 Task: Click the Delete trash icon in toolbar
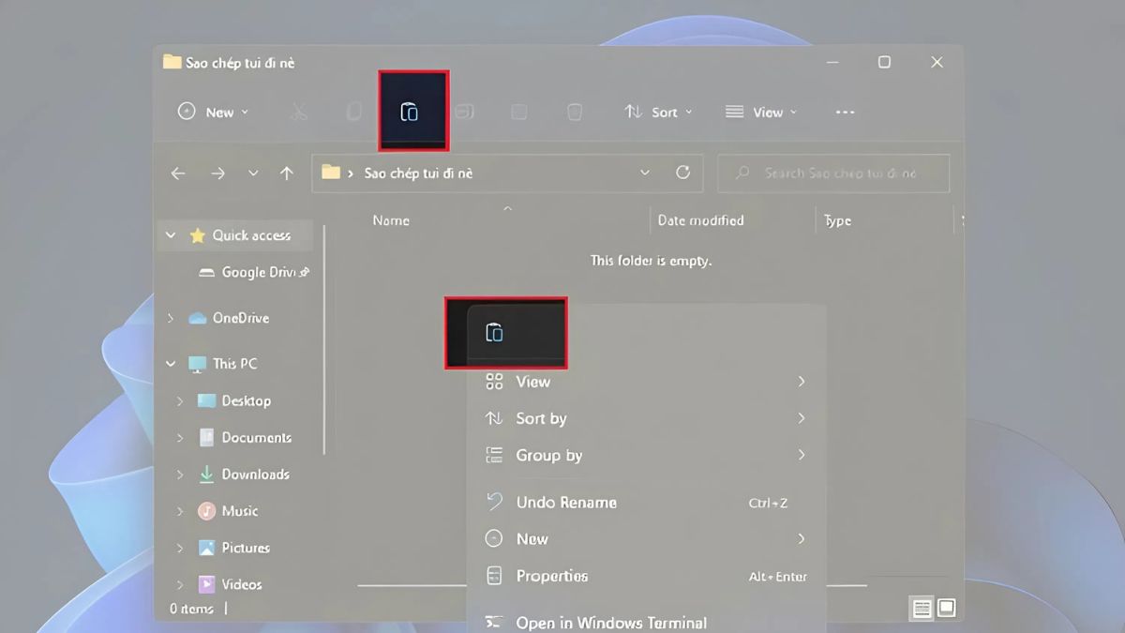pyautogui.click(x=575, y=113)
